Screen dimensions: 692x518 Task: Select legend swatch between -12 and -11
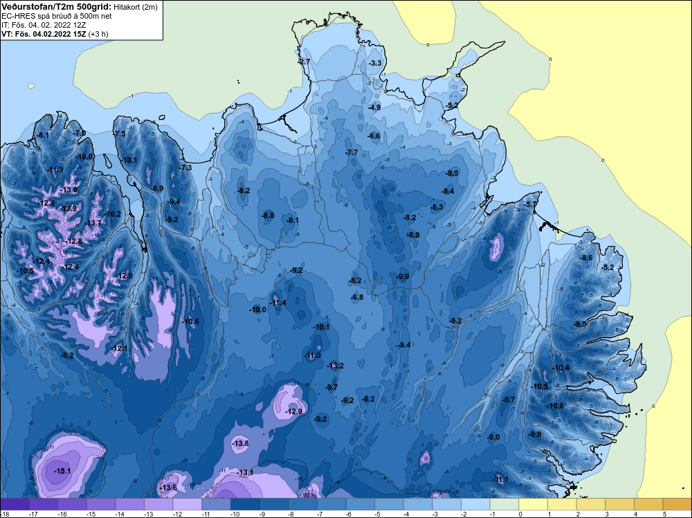(187, 504)
